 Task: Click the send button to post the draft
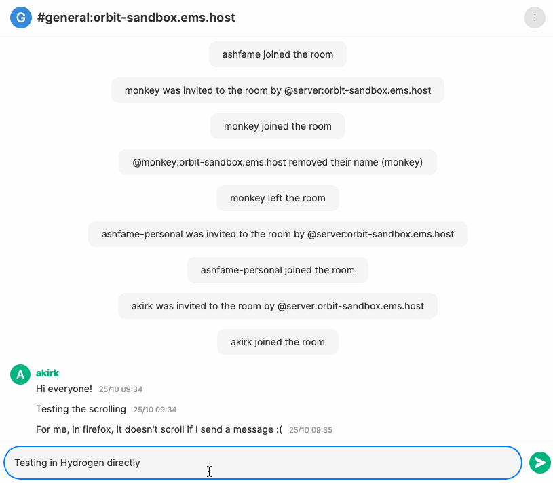coord(539,462)
